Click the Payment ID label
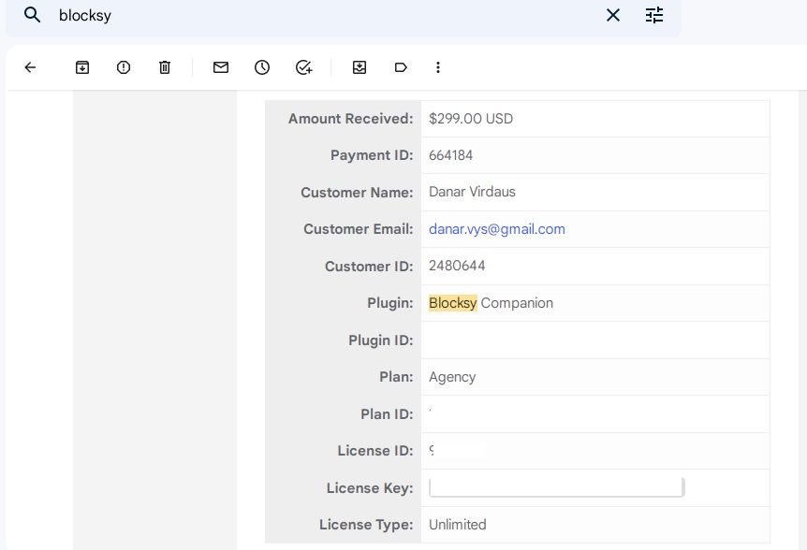This screenshot has height=550, width=807. [x=372, y=155]
